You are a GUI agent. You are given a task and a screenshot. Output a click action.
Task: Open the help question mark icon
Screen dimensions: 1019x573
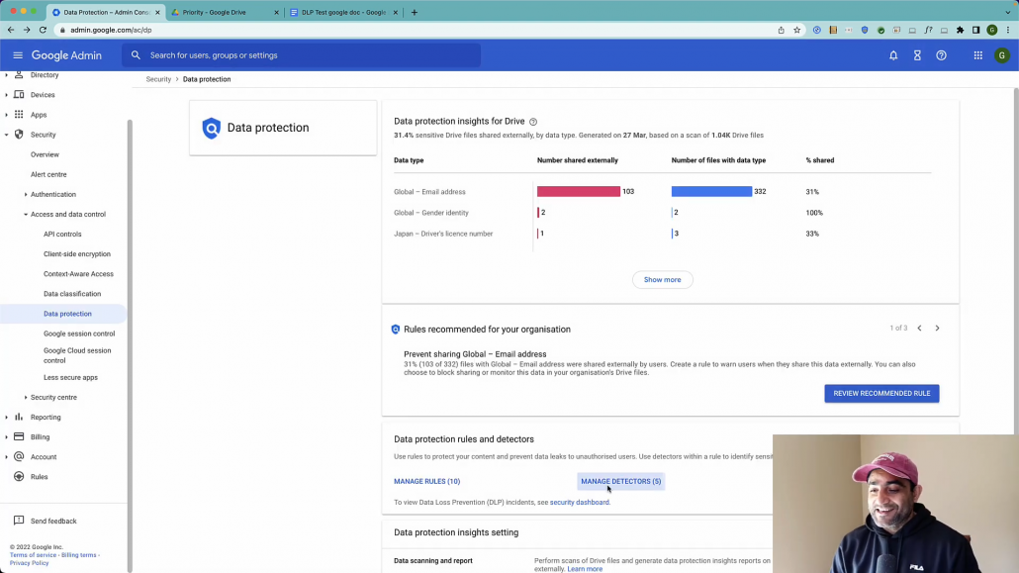(x=941, y=55)
